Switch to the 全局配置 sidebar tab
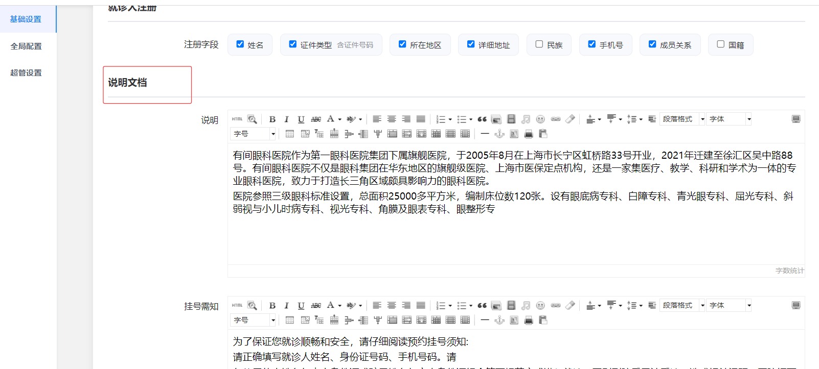The image size is (819, 369). tap(26, 46)
